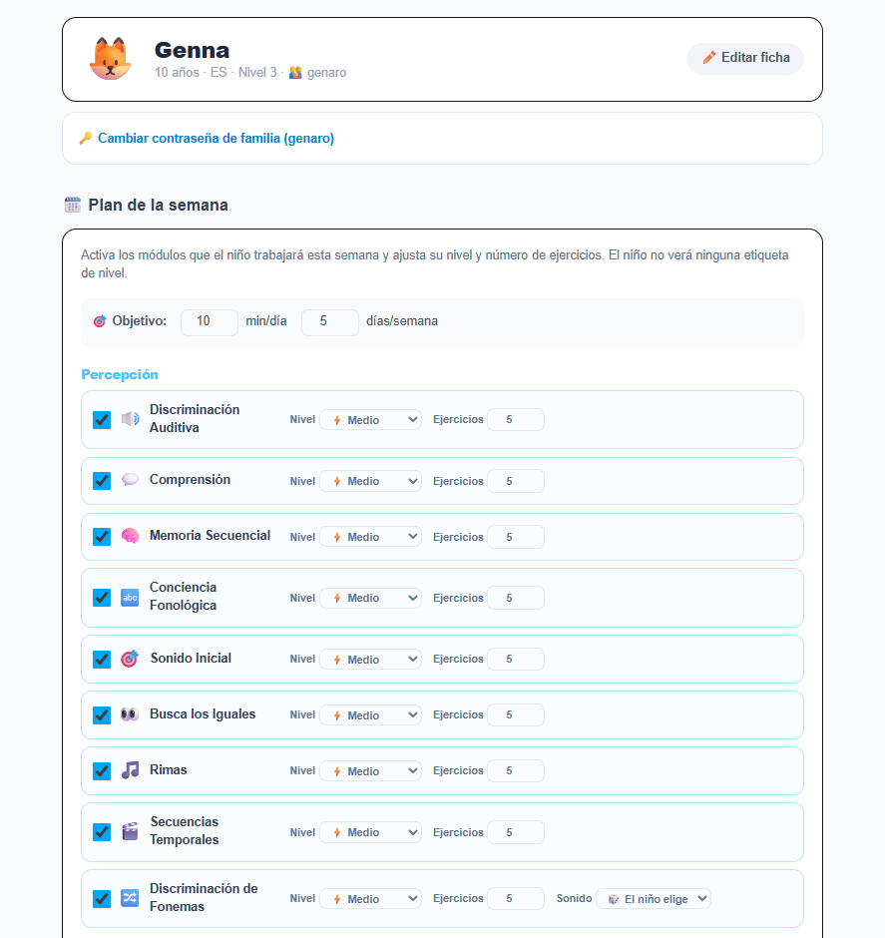Open Nivel dropdown for Secuencias Temporales

coord(371,832)
